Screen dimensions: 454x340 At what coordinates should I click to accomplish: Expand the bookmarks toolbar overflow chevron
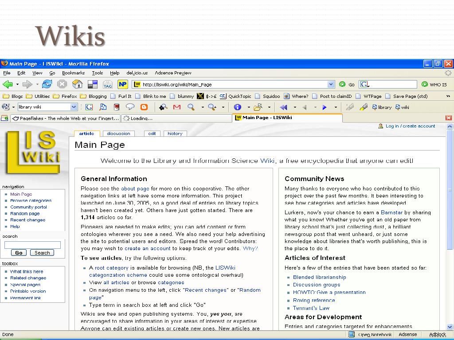pos(448,96)
